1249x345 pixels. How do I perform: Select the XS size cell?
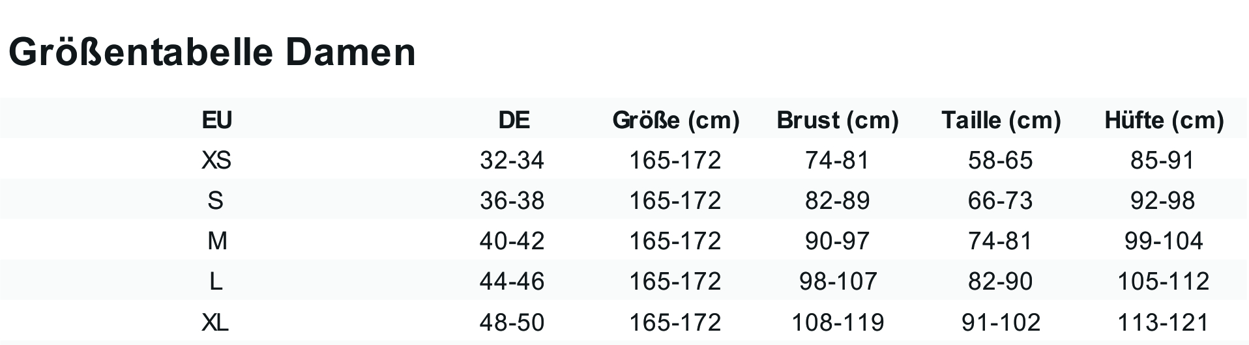point(216,160)
